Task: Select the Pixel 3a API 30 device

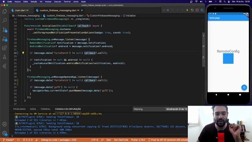Action: point(168,140)
